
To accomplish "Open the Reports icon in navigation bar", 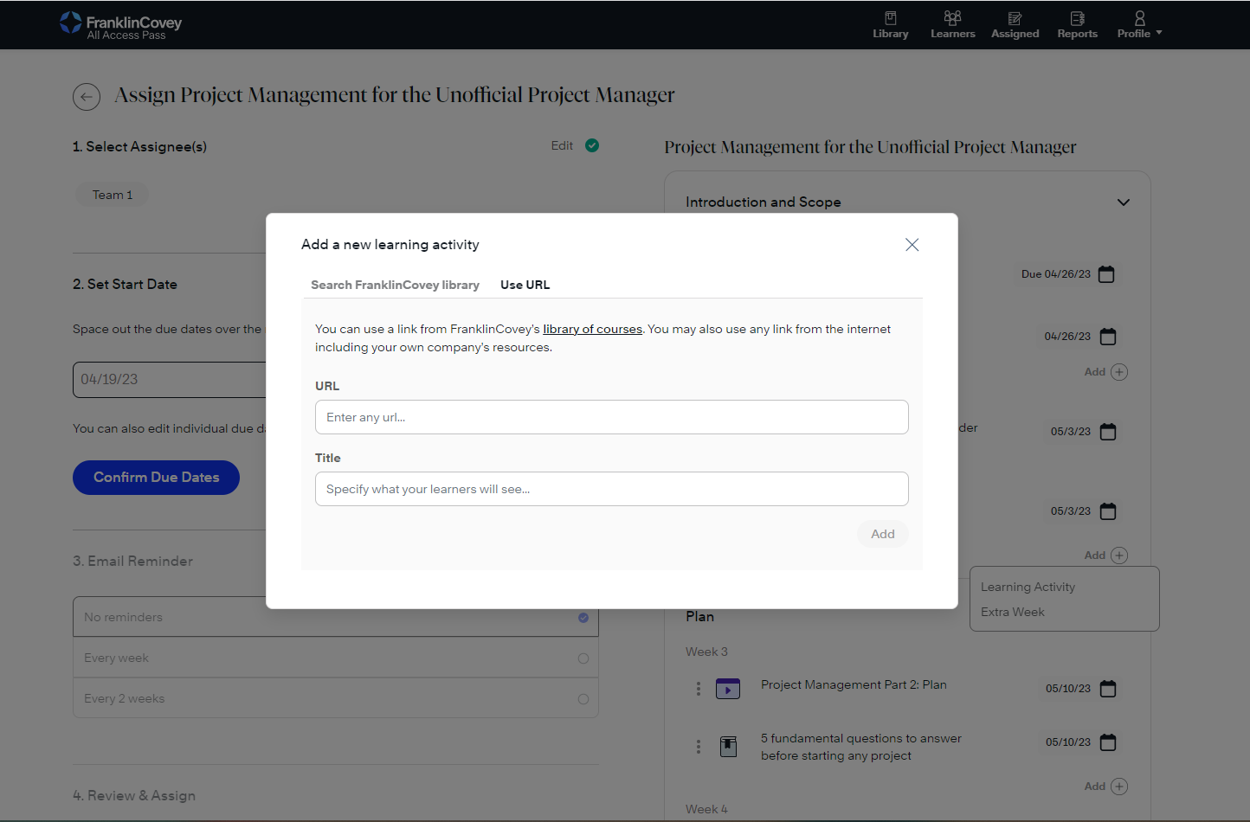I will tap(1077, 18).
